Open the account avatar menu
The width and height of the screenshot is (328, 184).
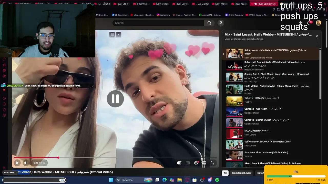point(319,23)
